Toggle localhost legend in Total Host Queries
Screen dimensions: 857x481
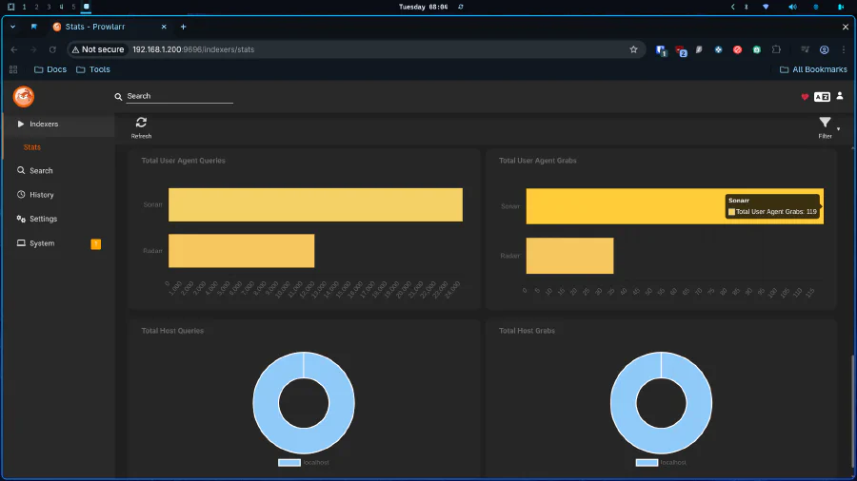pos(303,462)
